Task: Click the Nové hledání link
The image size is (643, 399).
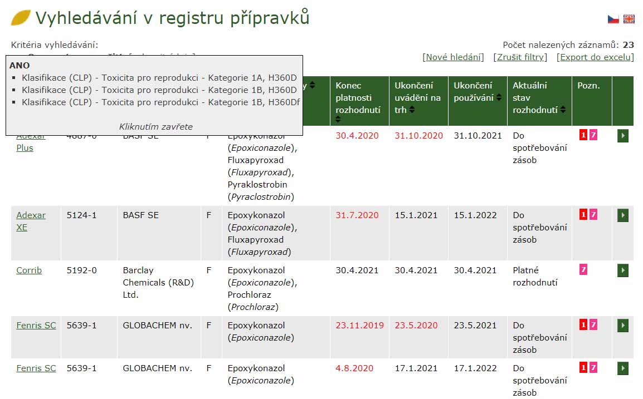Action: (x=453, y=57)
